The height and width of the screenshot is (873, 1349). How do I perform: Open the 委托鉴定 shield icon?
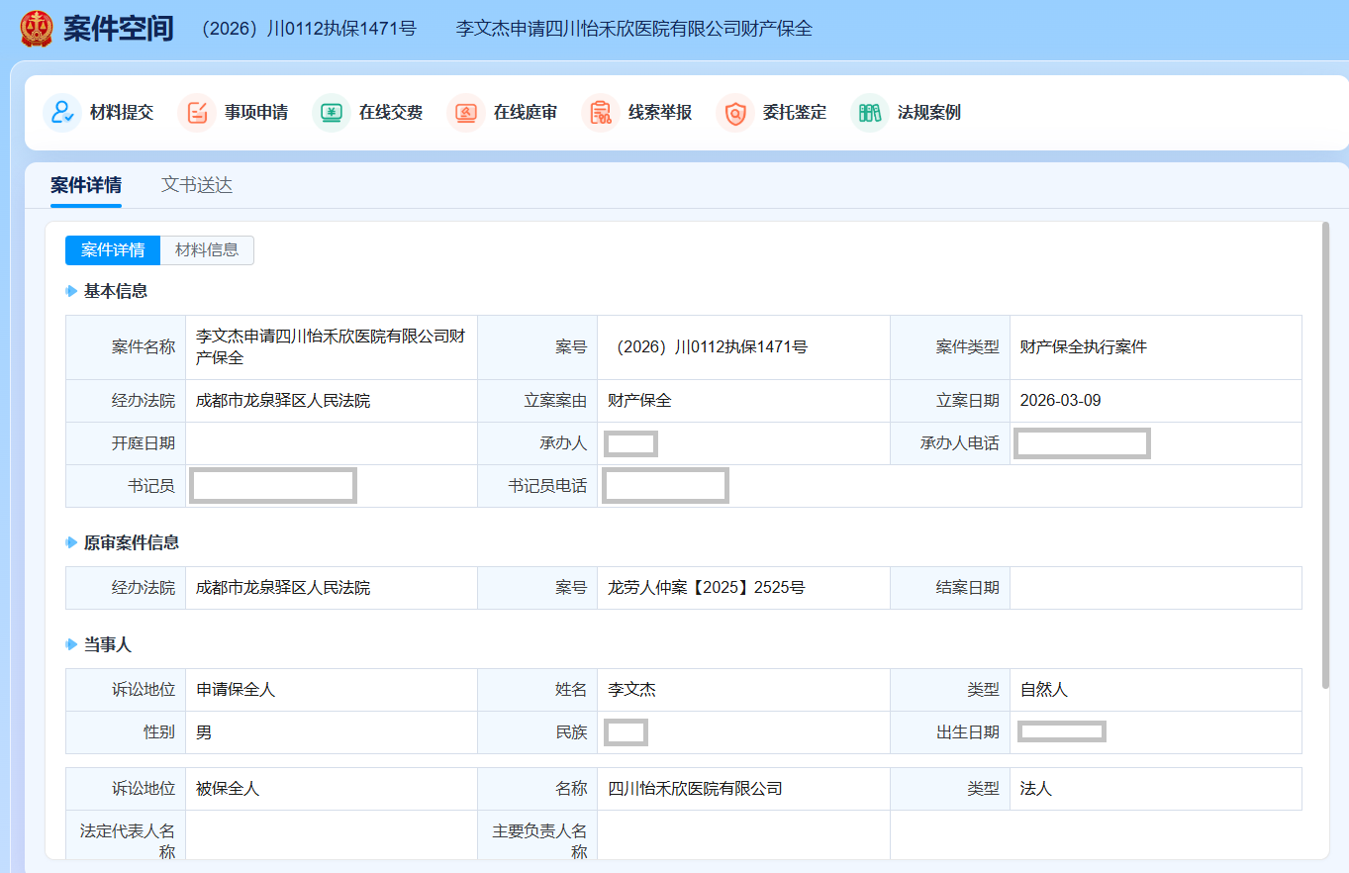click(x=735, y=113)
